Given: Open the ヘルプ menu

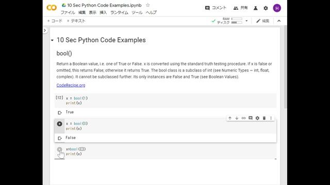Looking at the screenshot, I should click(151, 12).
